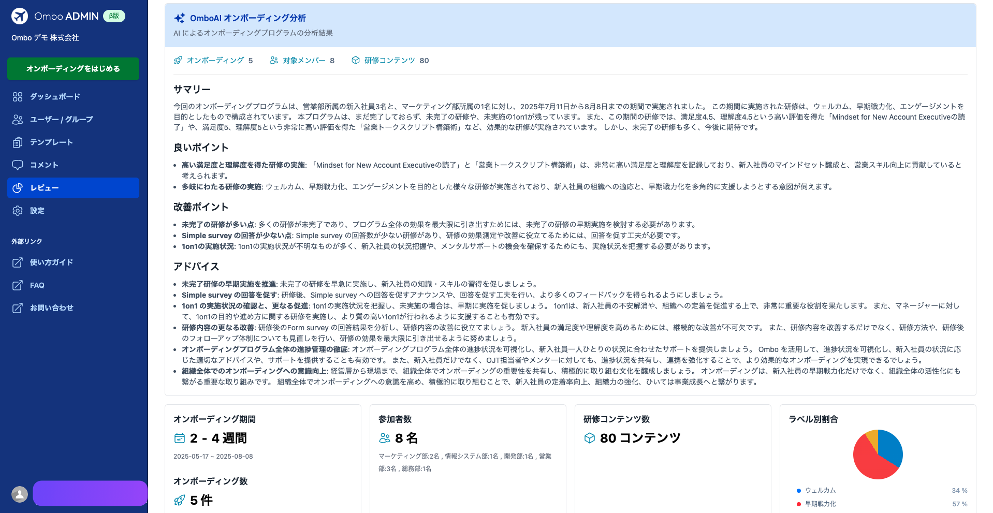993x513 pixels.
Task: Click external link icon beside 使い方ガイド
Action: coord(18,262)
